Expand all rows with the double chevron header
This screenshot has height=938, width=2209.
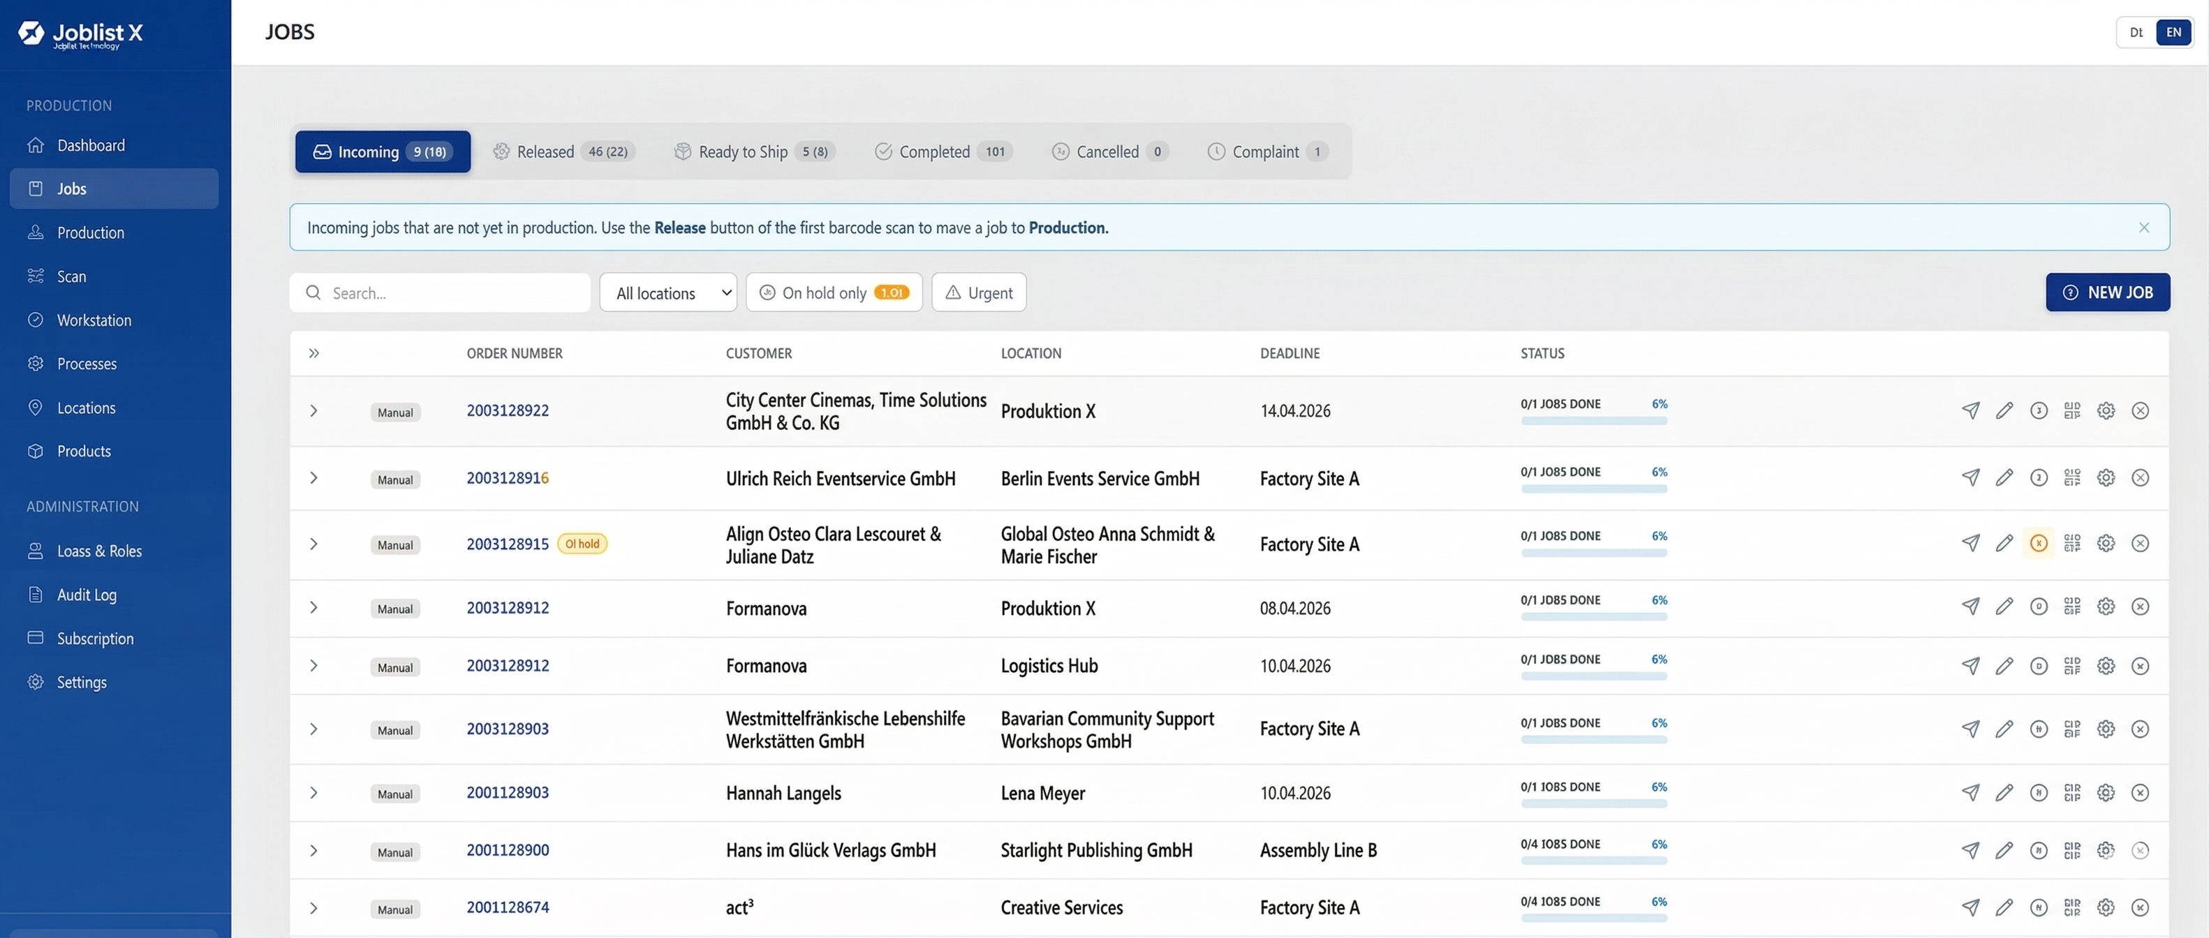click(314, 353)
